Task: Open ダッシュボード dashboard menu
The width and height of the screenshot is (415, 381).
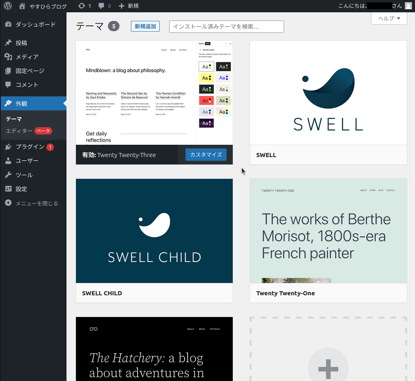Action: pyautogui.click(x=33, y=25)
